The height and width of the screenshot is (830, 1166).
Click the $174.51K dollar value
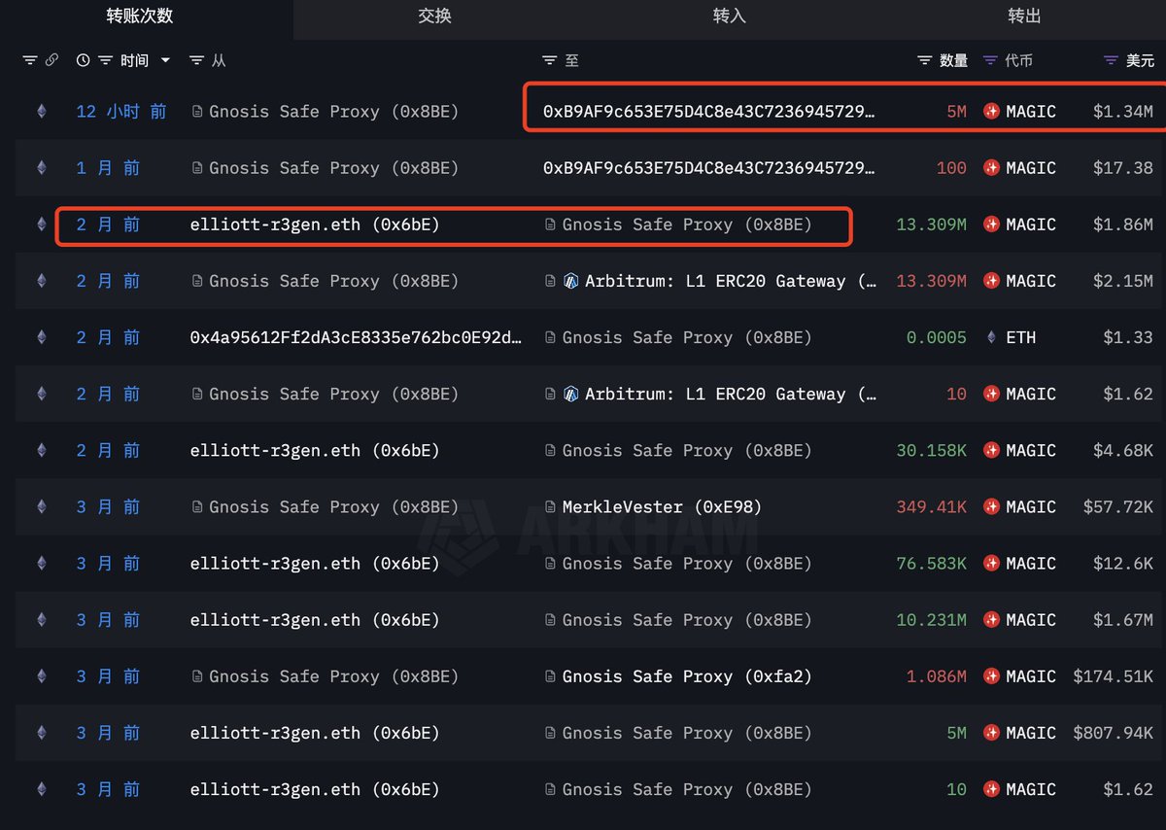click(1114, 676)
